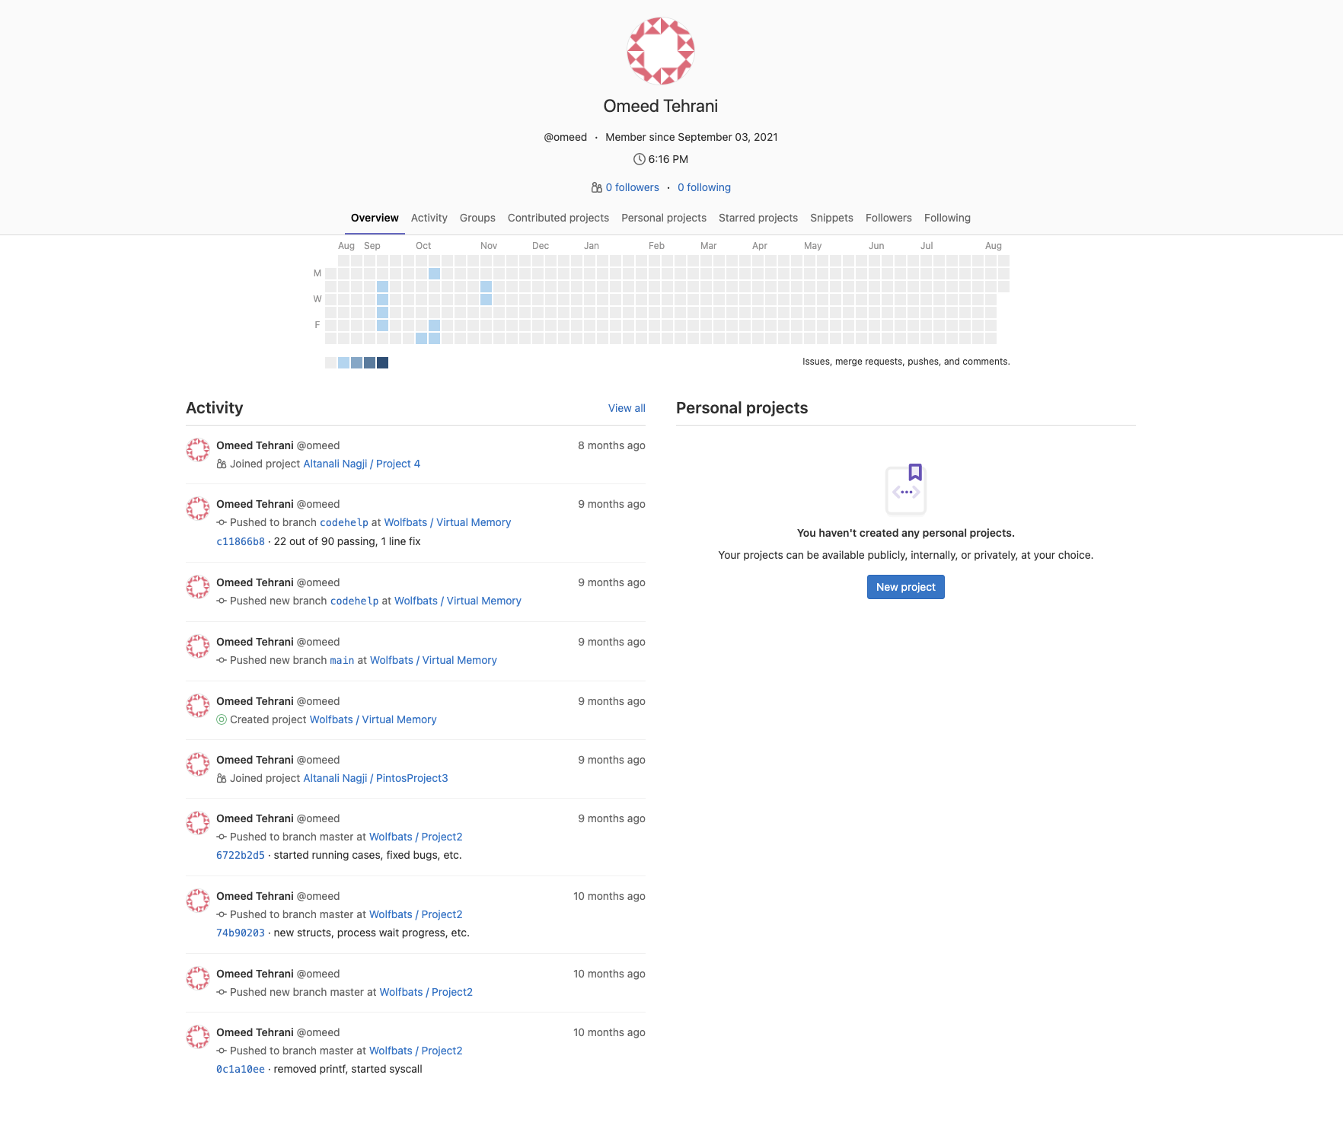Click the joined-project group icon for Project 4
The height and width of the screenshot is (1145, 1343).
point(220,464)
